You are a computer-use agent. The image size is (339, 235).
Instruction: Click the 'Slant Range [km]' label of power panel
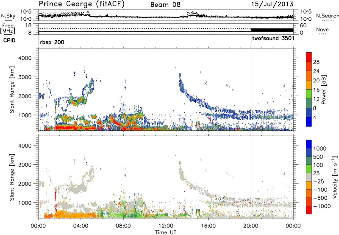coord(12,90)
